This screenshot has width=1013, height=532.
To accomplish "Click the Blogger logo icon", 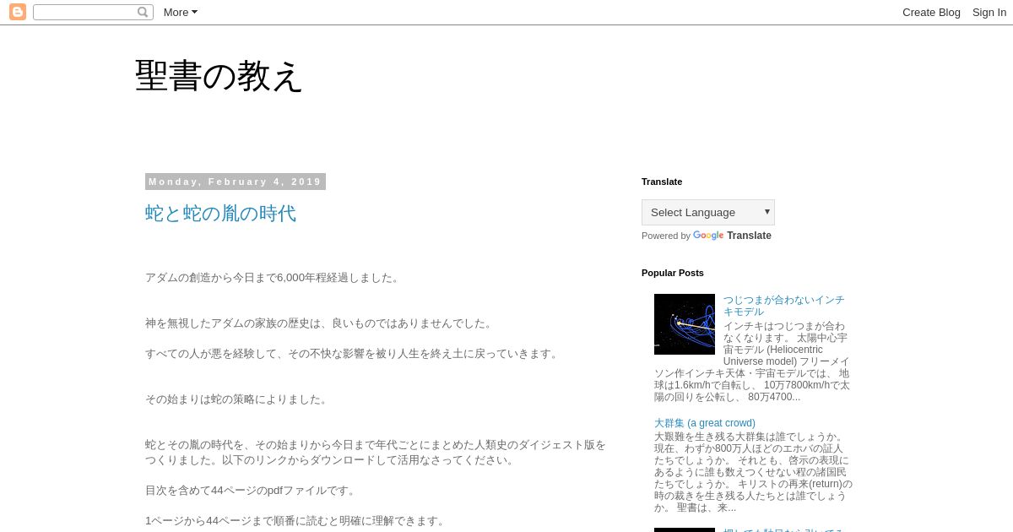I will [x=18, y=12].
